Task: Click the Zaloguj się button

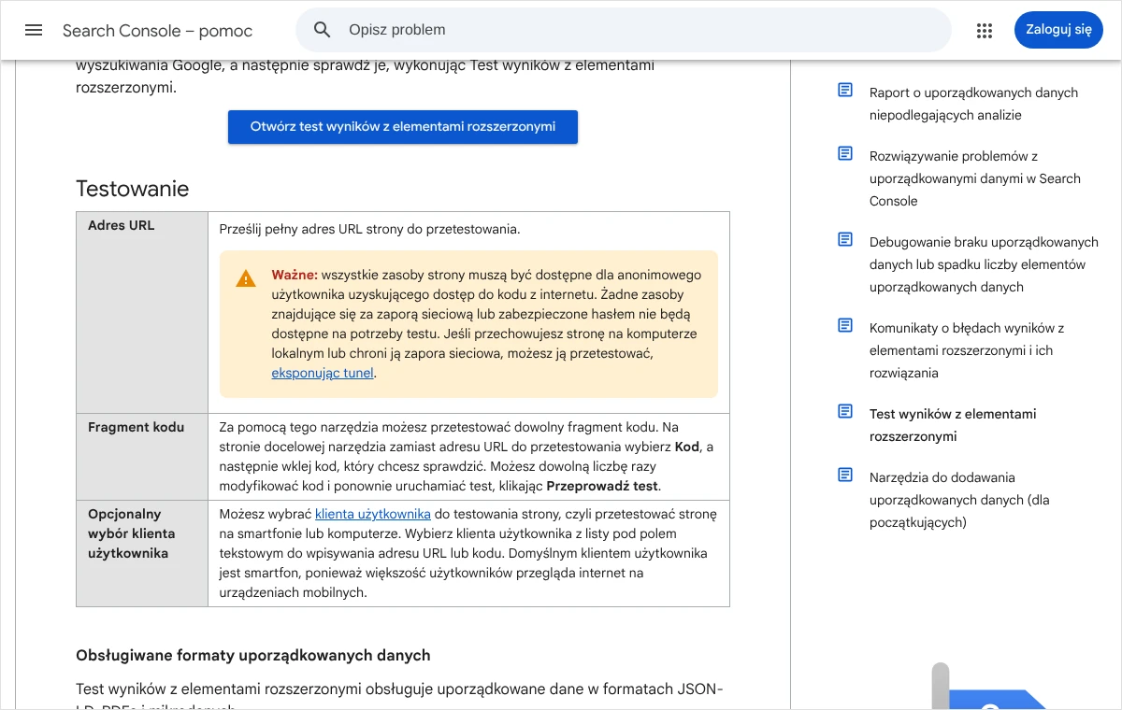Action: click(1058, 30)
